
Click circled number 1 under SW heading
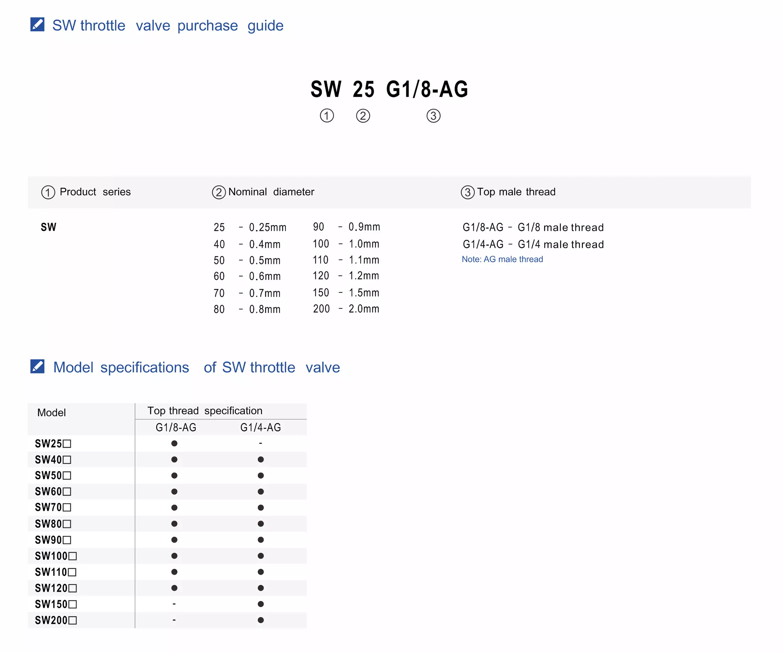[x=327, y=116]
